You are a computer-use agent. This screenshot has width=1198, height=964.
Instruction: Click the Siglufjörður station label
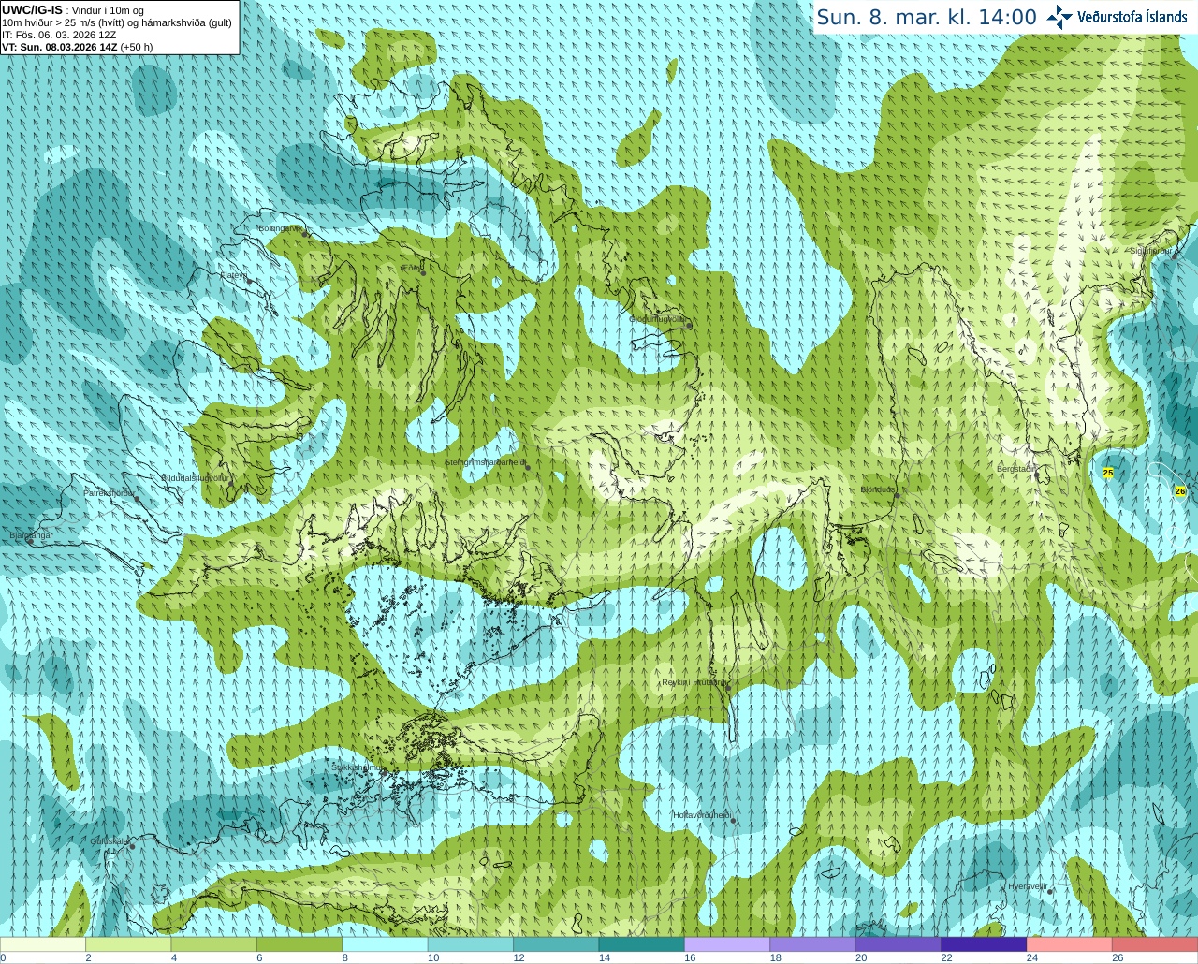pos(1151,251)
